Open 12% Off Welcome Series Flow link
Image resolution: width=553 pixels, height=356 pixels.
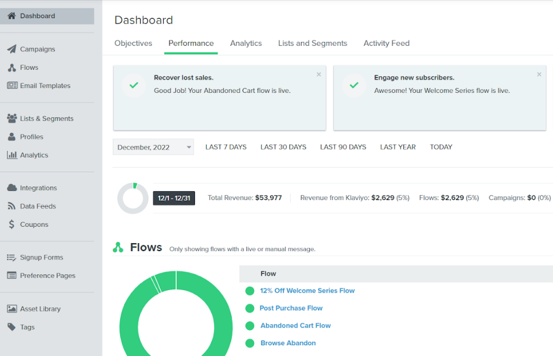tap(307, 291)
